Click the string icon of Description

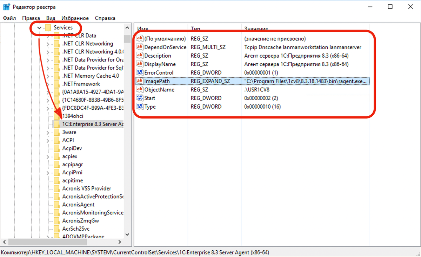click(140, 56)
